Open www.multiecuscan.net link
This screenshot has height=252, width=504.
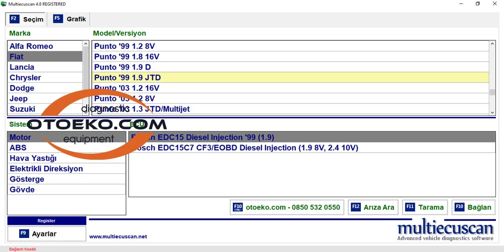coord(118,236)
